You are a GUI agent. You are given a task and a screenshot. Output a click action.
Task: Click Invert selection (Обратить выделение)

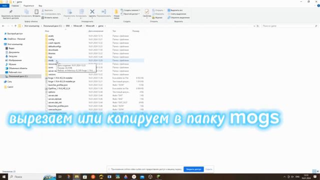point(178,17)
